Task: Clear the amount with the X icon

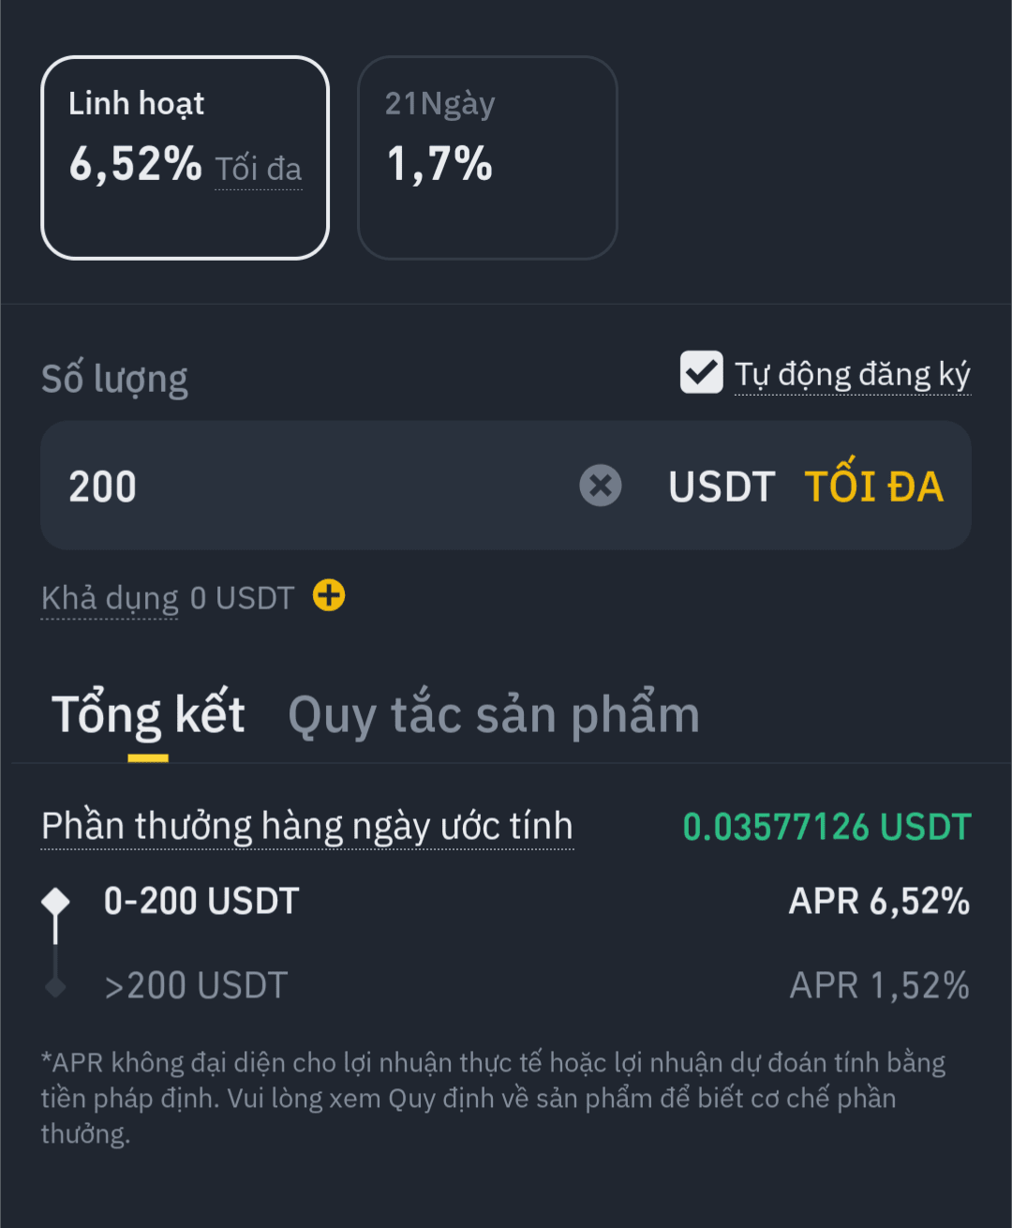Action: point(601,486)
